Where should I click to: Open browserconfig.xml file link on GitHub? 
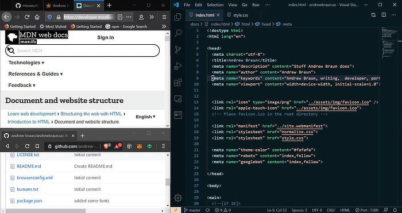[x=34, y=177]
